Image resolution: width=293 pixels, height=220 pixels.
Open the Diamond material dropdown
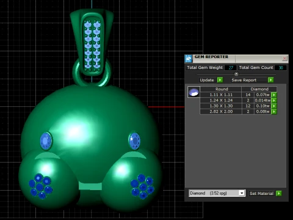(x=242, y=193)
